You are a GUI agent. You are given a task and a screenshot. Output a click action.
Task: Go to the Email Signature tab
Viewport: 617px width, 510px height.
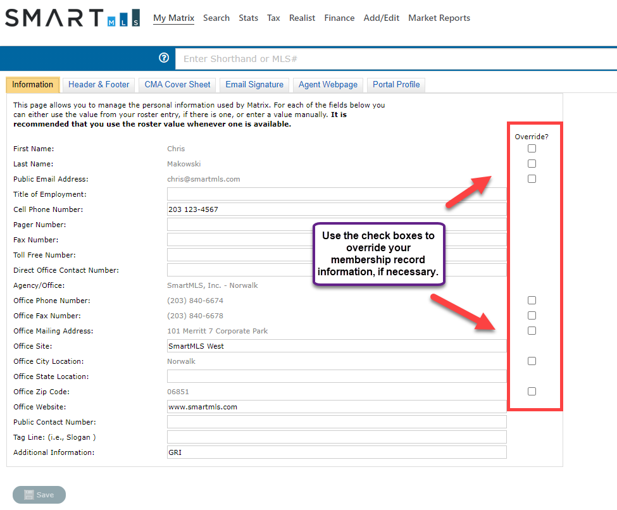254,85
